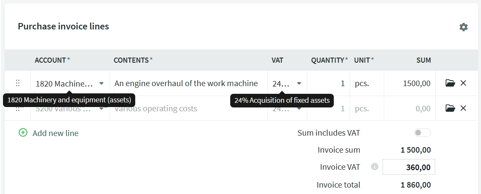Click quantity field of first line

pos(329,83)
